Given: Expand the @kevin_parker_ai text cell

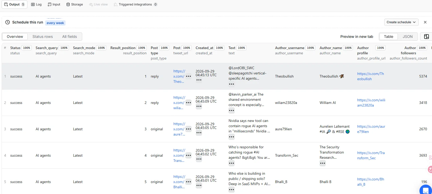Looking at the screenshot, I should [x=232, y=110].
